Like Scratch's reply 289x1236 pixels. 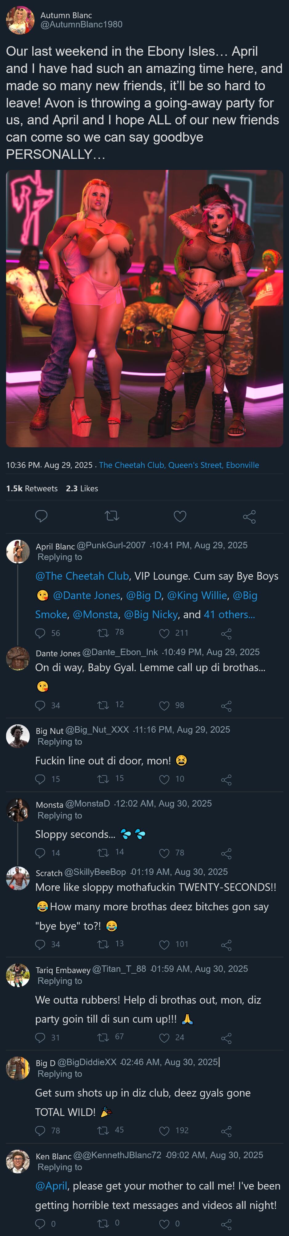[x=164, y=945]
